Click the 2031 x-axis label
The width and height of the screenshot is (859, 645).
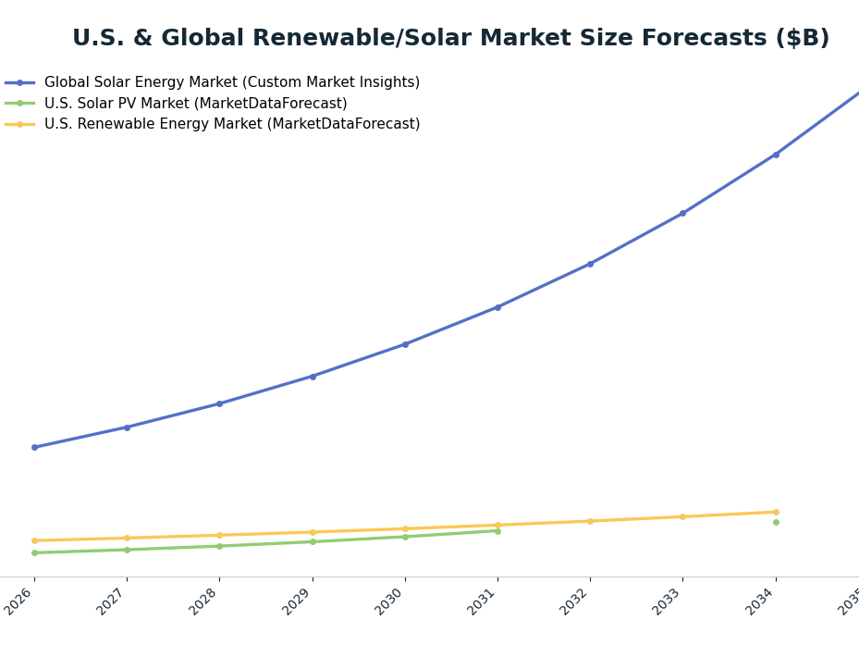(x=481, y=601)
